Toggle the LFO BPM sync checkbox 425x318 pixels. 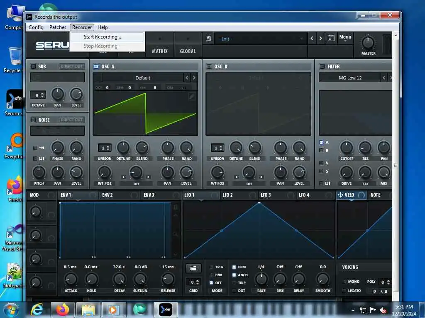234,267
